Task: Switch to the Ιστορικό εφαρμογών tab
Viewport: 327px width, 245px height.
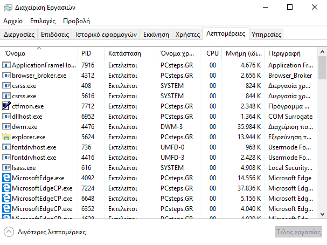Action: click(x=106, y=35)
